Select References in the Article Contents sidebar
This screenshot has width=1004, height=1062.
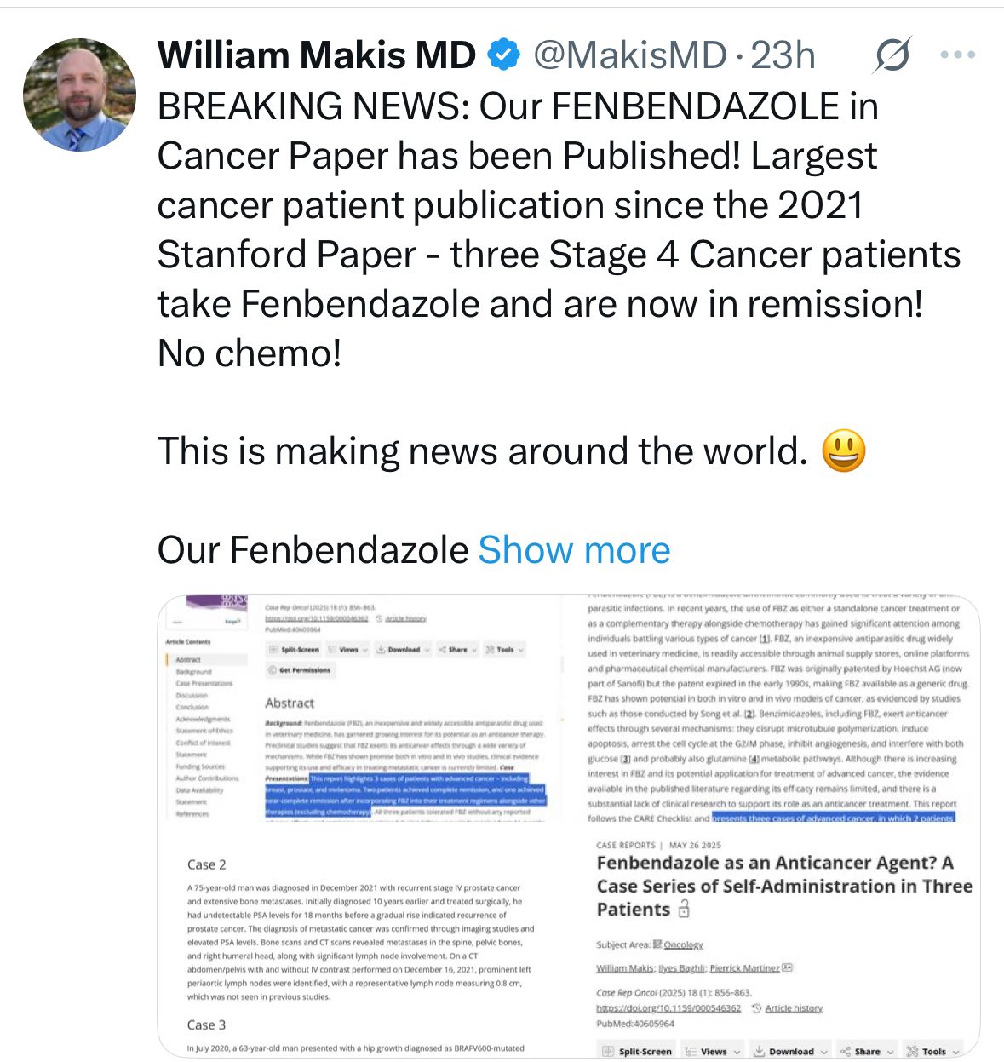(192, 814)
